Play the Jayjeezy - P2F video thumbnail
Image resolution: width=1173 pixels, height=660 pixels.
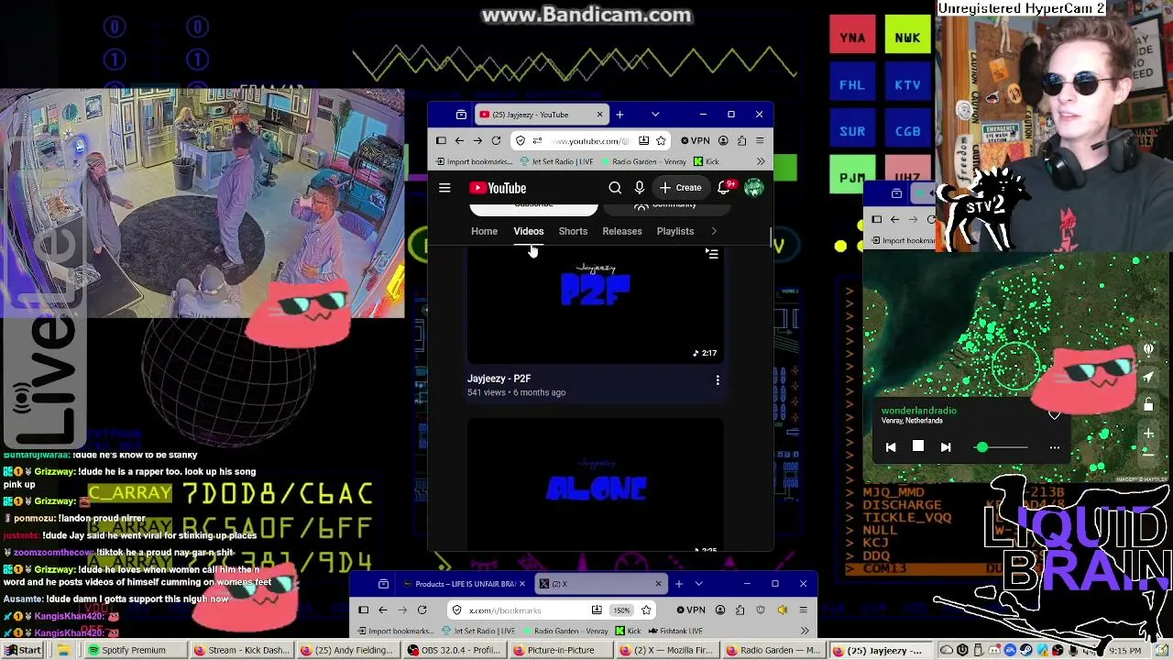(595, 305)
